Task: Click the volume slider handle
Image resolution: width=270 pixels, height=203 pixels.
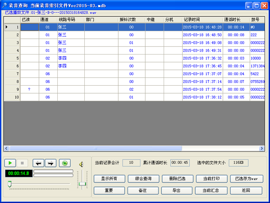Action: coord(83,183)
